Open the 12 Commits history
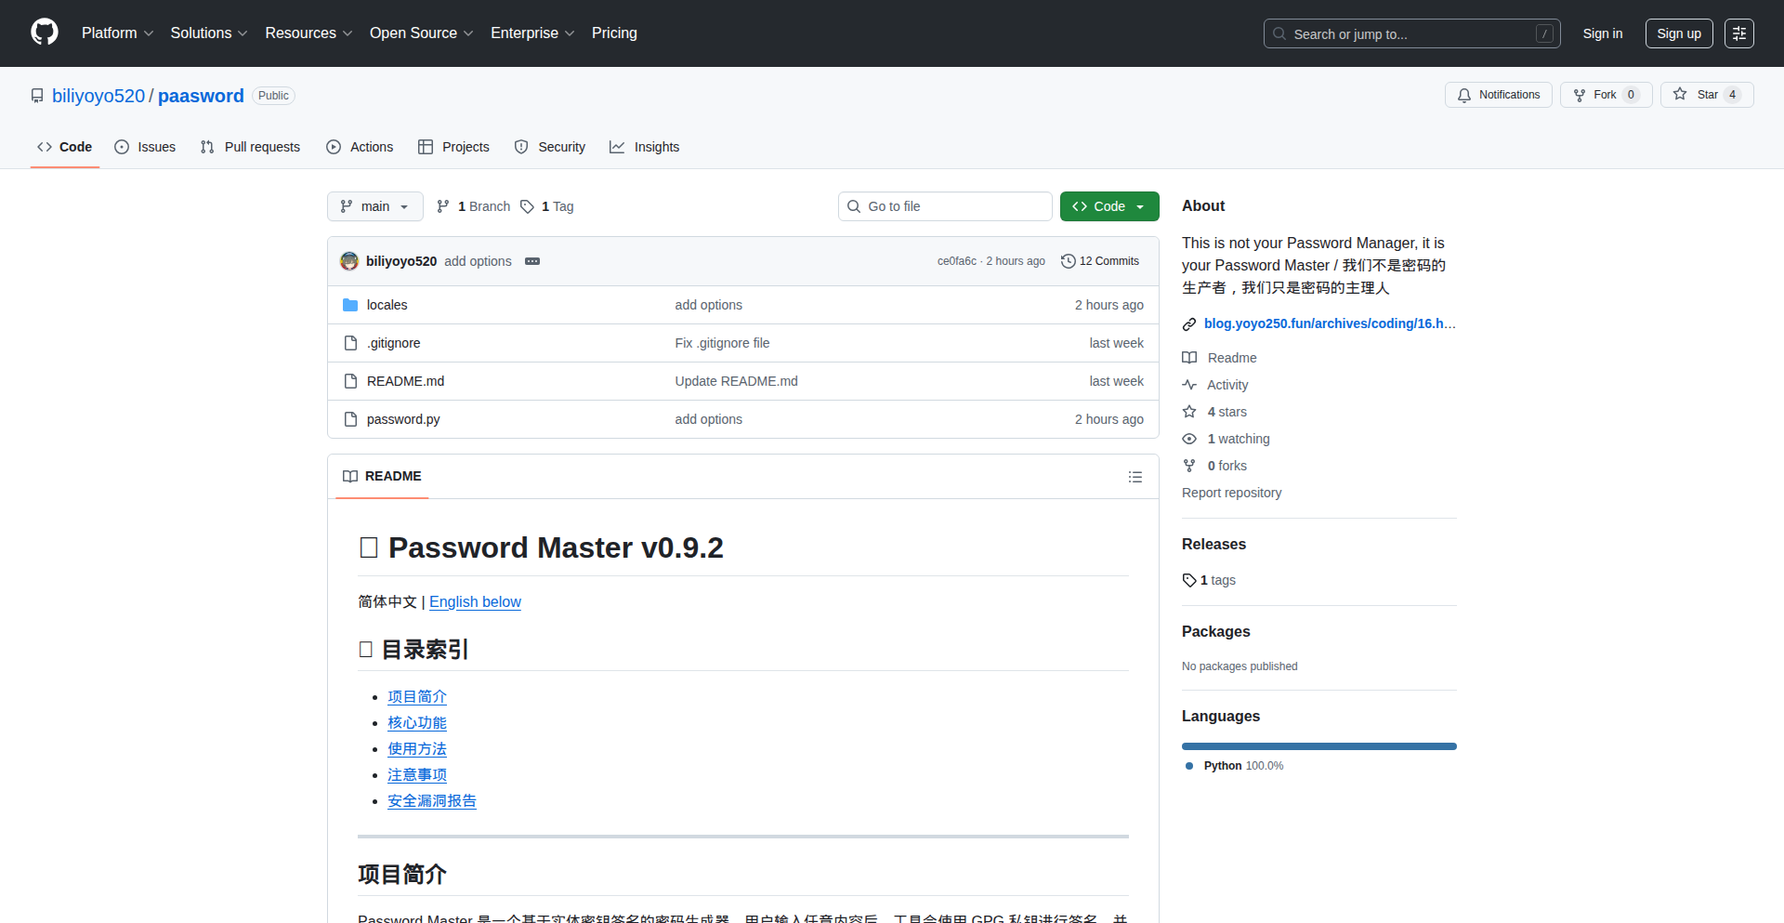The width and height of the screenshot is (1784, 923). coord(1100,261)
